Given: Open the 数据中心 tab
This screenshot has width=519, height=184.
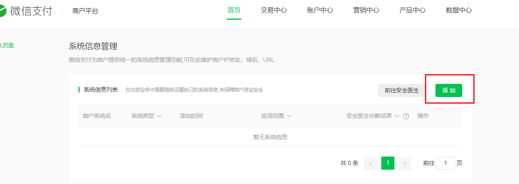Looking at the screenshot, I should (x=459, y=10).
